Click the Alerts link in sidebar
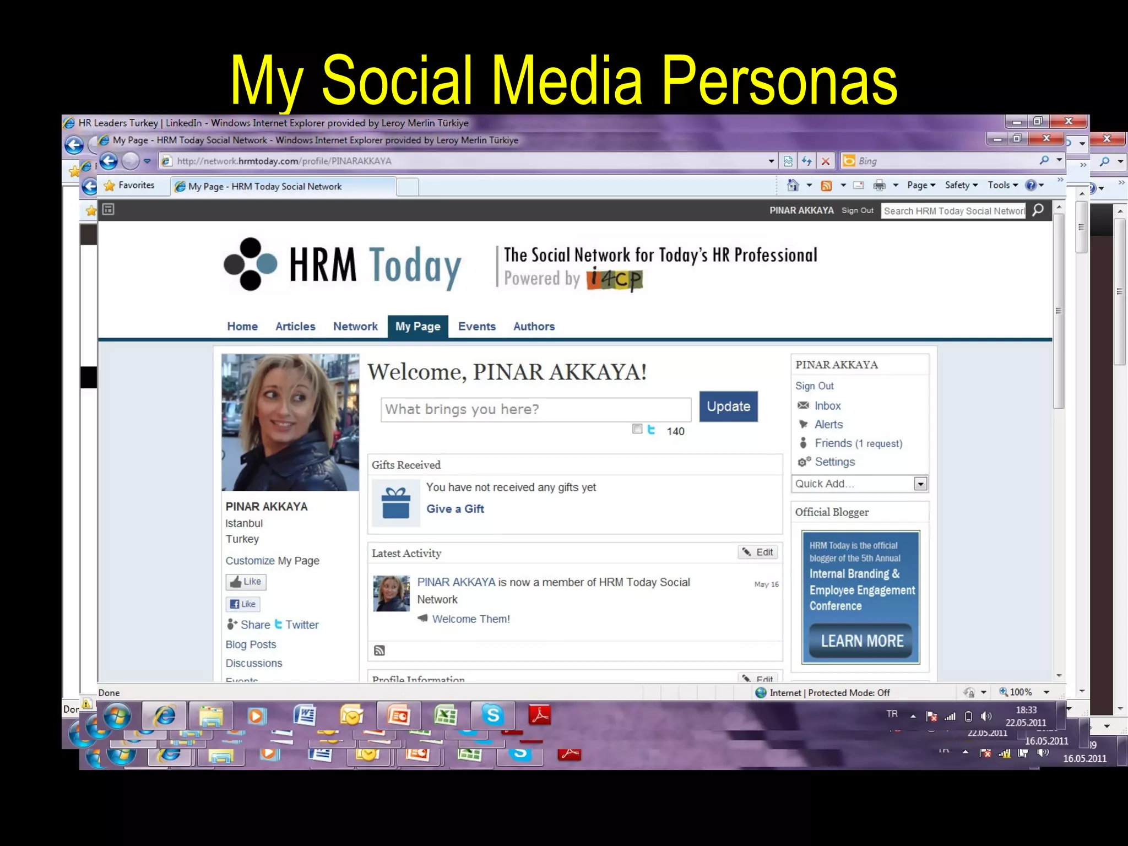 [828, 424]
